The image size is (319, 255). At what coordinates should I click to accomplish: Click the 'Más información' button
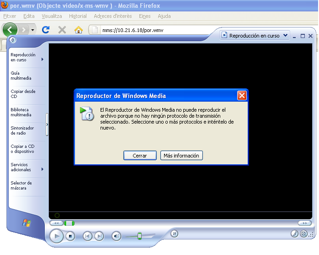[181, 156]
